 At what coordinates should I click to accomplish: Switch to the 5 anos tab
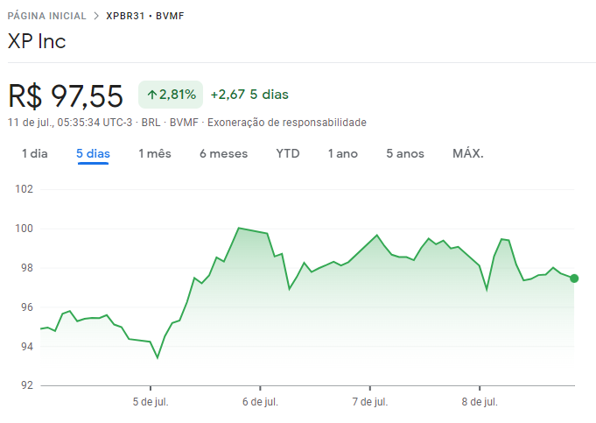[405, 153]
